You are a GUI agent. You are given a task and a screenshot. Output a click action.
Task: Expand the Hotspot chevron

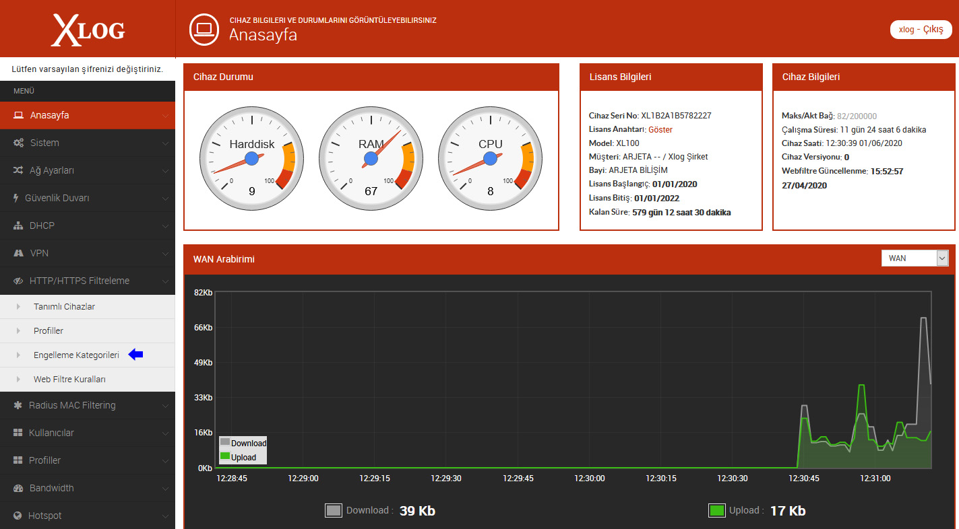click(x=166, y=516)
